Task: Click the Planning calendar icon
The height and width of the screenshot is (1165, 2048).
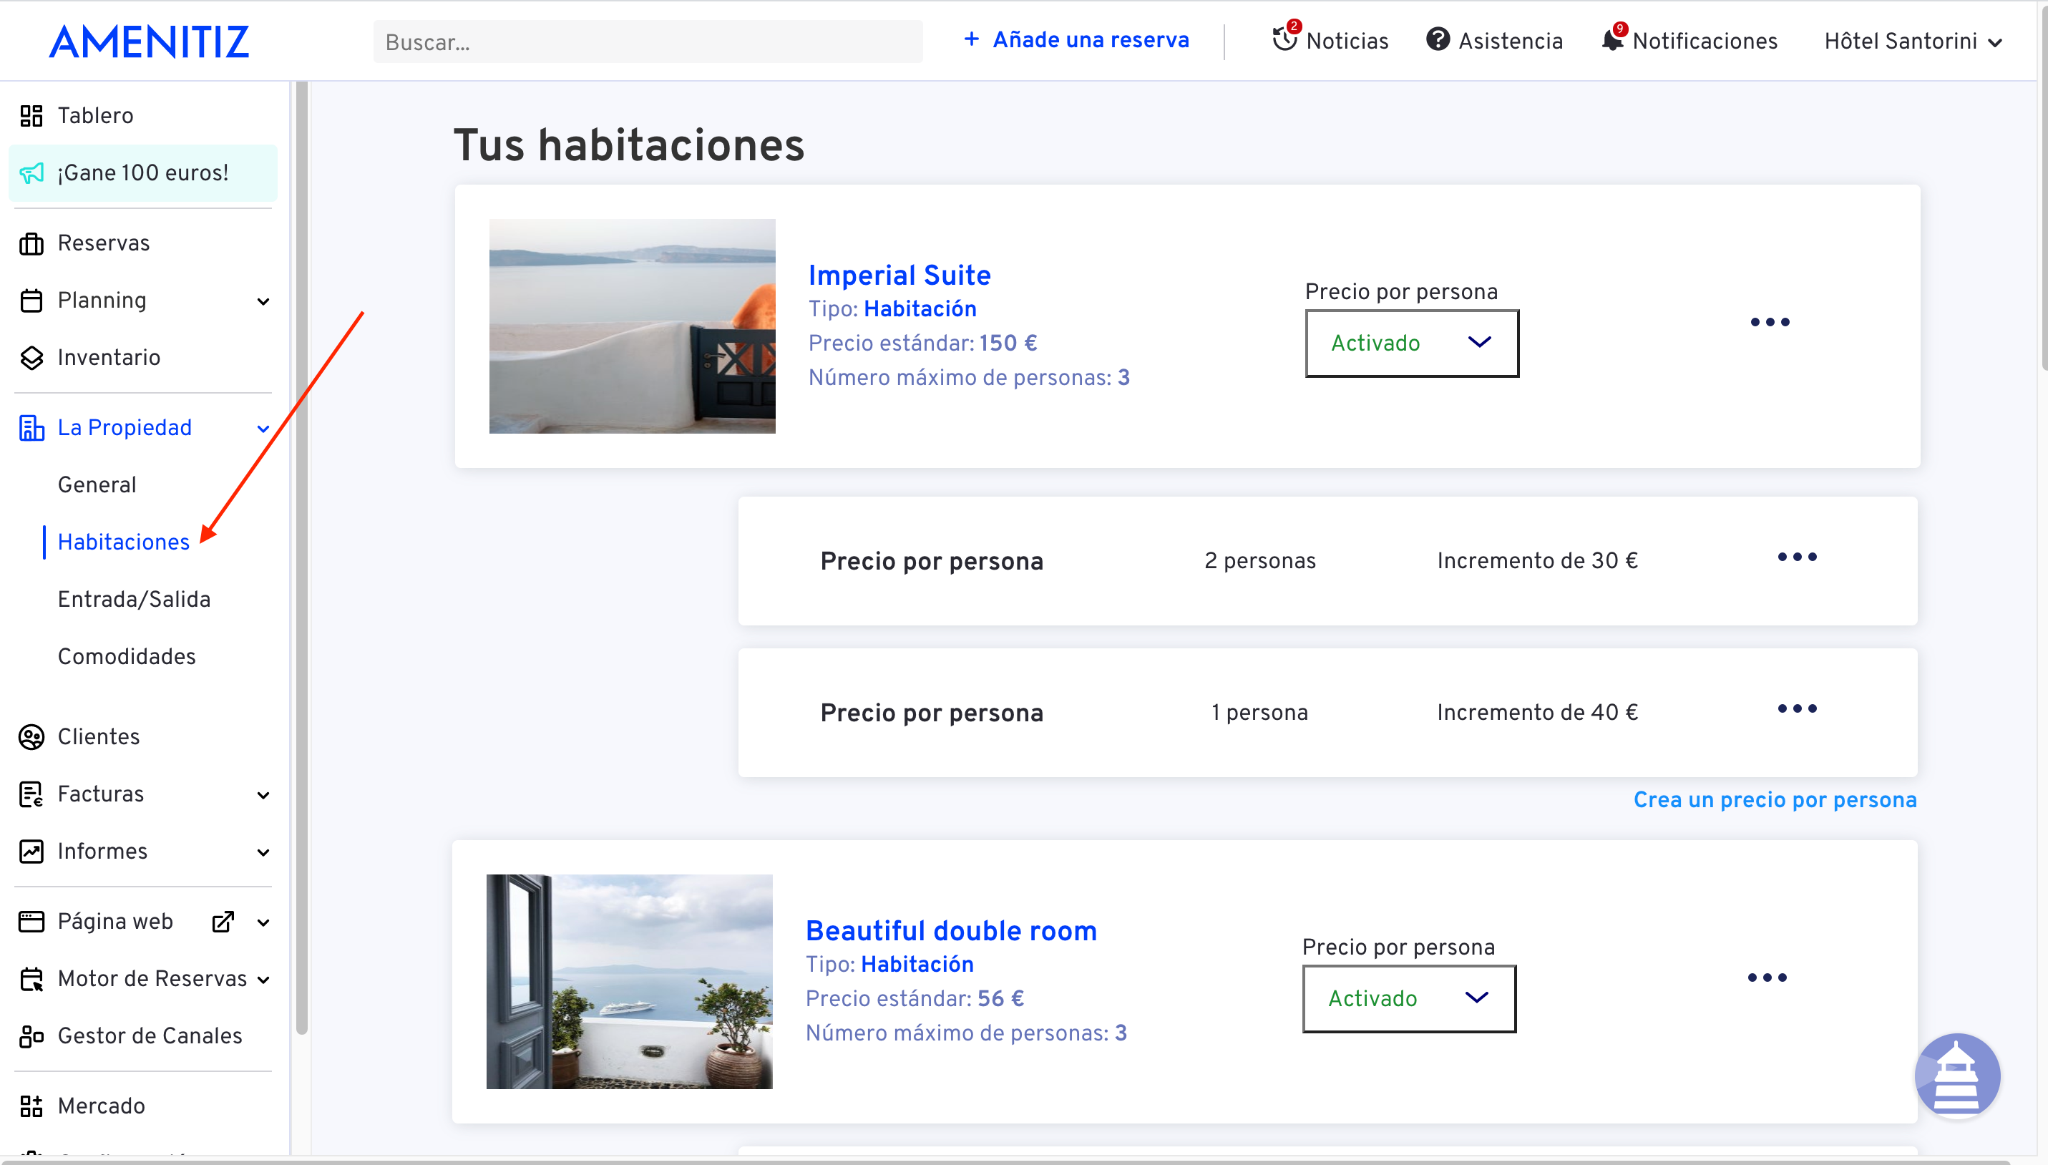Action: (31, 301)
